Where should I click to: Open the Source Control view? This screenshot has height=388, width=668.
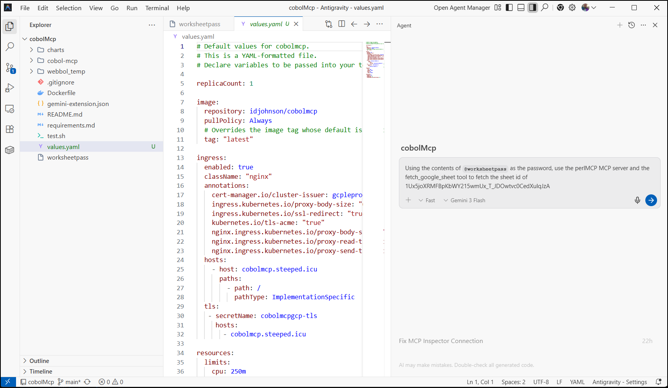coord(10,68)
